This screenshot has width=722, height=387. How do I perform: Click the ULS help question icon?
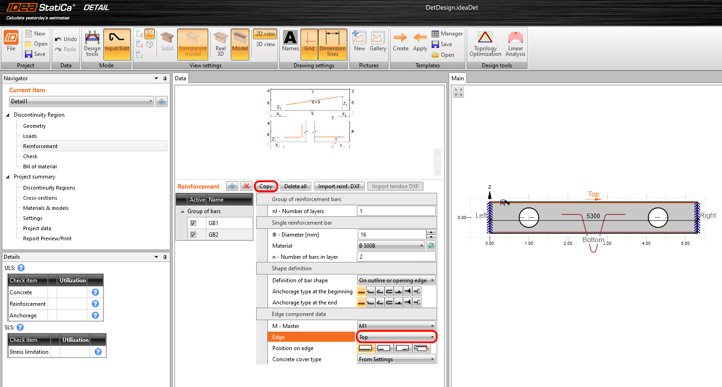click(21, 268)
